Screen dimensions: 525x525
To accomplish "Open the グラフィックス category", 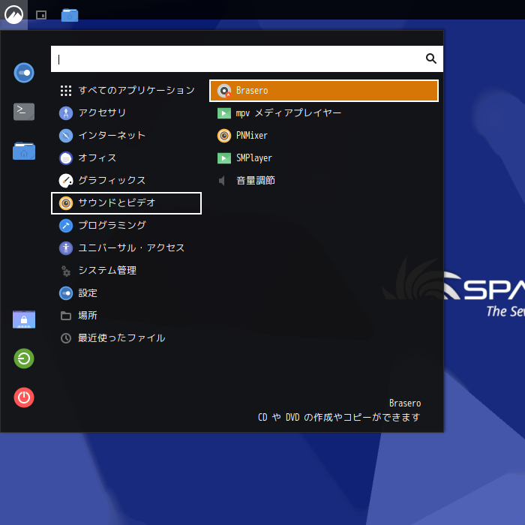I will pos(126,181).
